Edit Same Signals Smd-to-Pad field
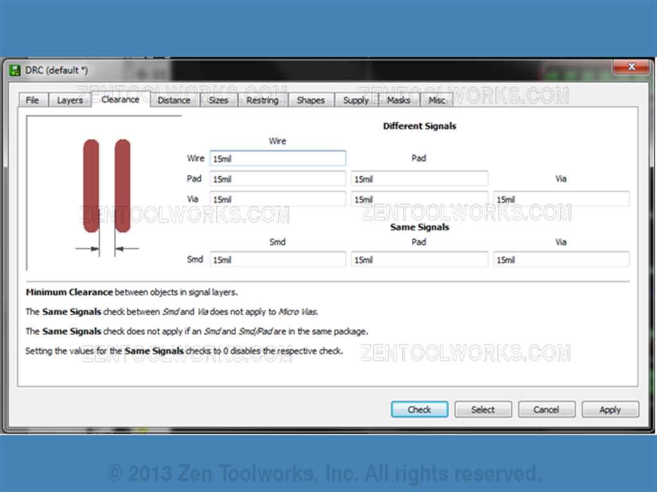 click(x=420, y=259)
